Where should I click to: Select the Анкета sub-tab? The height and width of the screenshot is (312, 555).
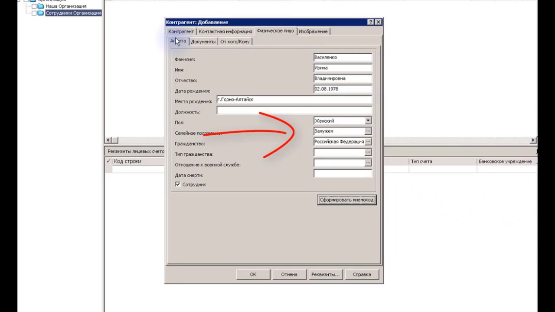[178, 41]
